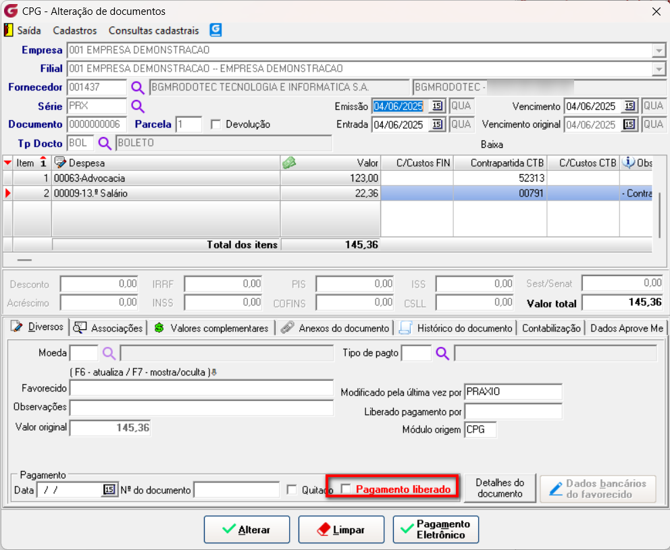670x550 pixels.
Task: Click the 00791 contrapartida cell
Action: click(x=500, y=194)
